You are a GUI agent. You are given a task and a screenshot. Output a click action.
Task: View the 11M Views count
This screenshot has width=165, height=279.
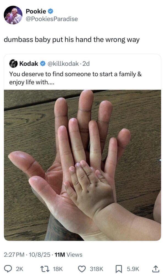click(x=68, y=255)
